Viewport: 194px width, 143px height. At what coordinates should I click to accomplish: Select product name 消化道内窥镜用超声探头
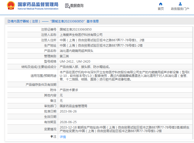tap(76, 51)
